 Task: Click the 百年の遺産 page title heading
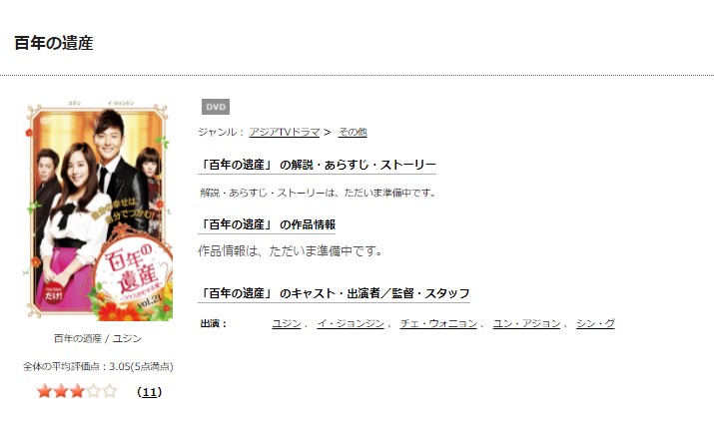coord(54,43)
